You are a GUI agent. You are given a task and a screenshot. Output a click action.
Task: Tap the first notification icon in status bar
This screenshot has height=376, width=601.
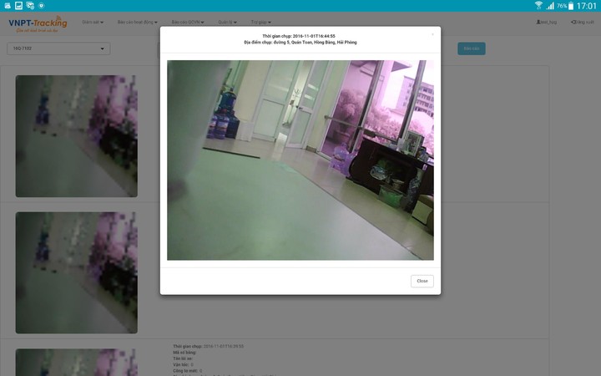point(8,5)
